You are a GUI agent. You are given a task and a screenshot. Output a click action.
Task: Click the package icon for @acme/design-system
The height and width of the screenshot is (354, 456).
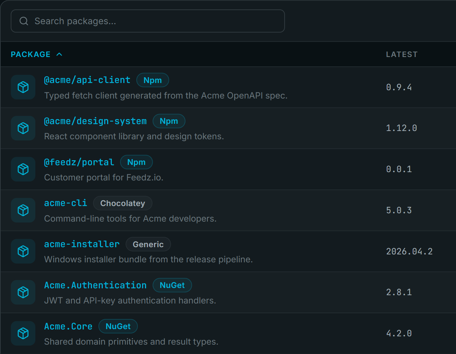23,128
